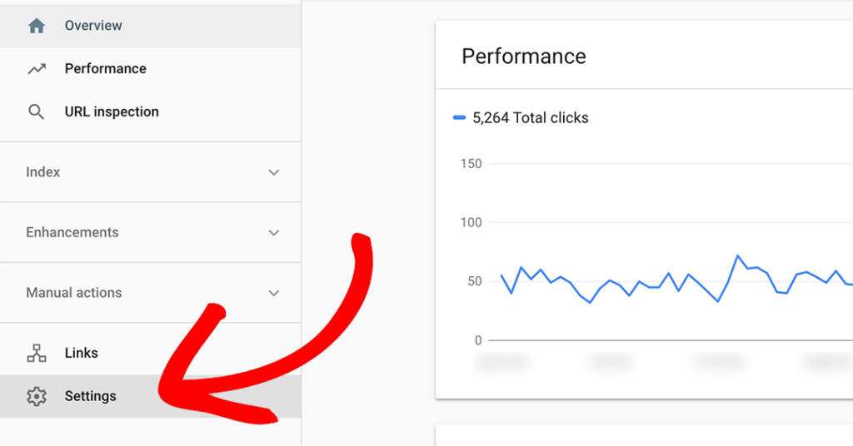Click the Performance trend-line icon

[36, 69]
